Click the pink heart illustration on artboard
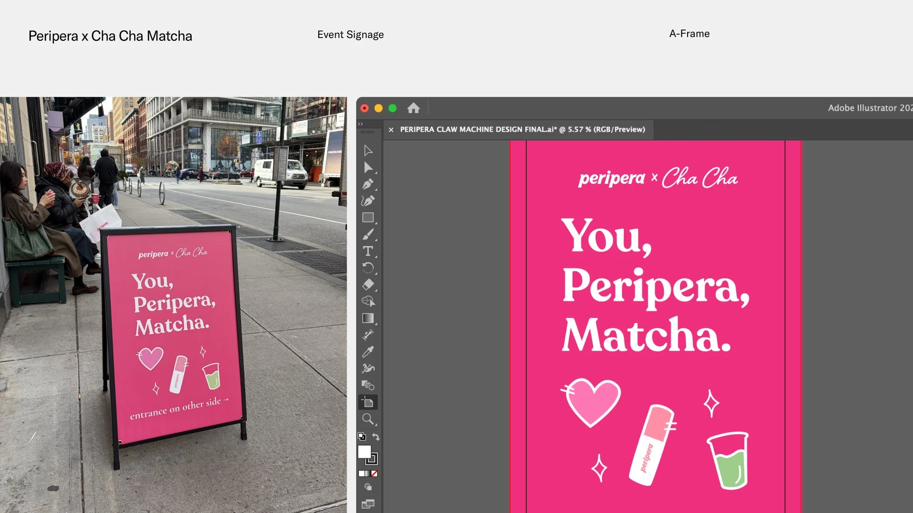Screen dimensions: 913x513 click(x=592, y=402)
